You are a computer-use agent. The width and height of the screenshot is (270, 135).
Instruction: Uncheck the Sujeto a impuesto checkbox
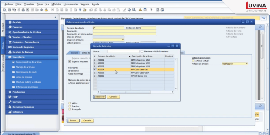click(x=70, y=61)
